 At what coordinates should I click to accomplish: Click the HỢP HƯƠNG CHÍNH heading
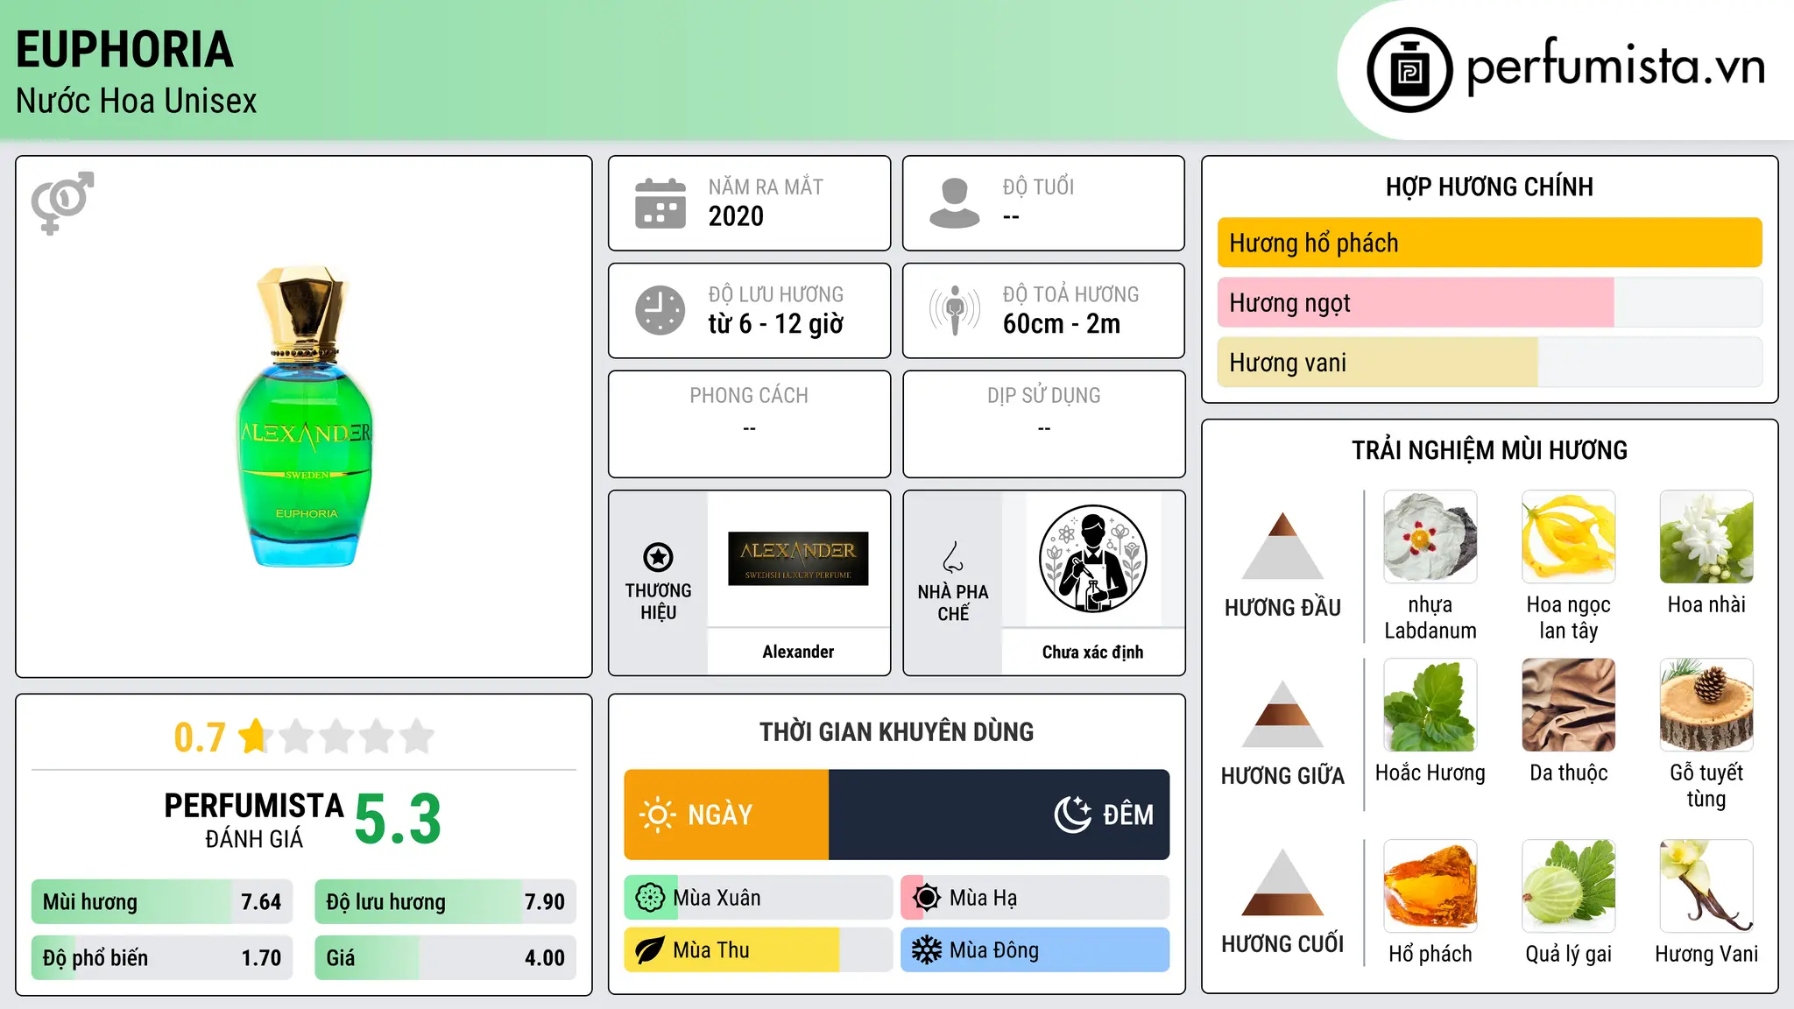[1489, 187]
